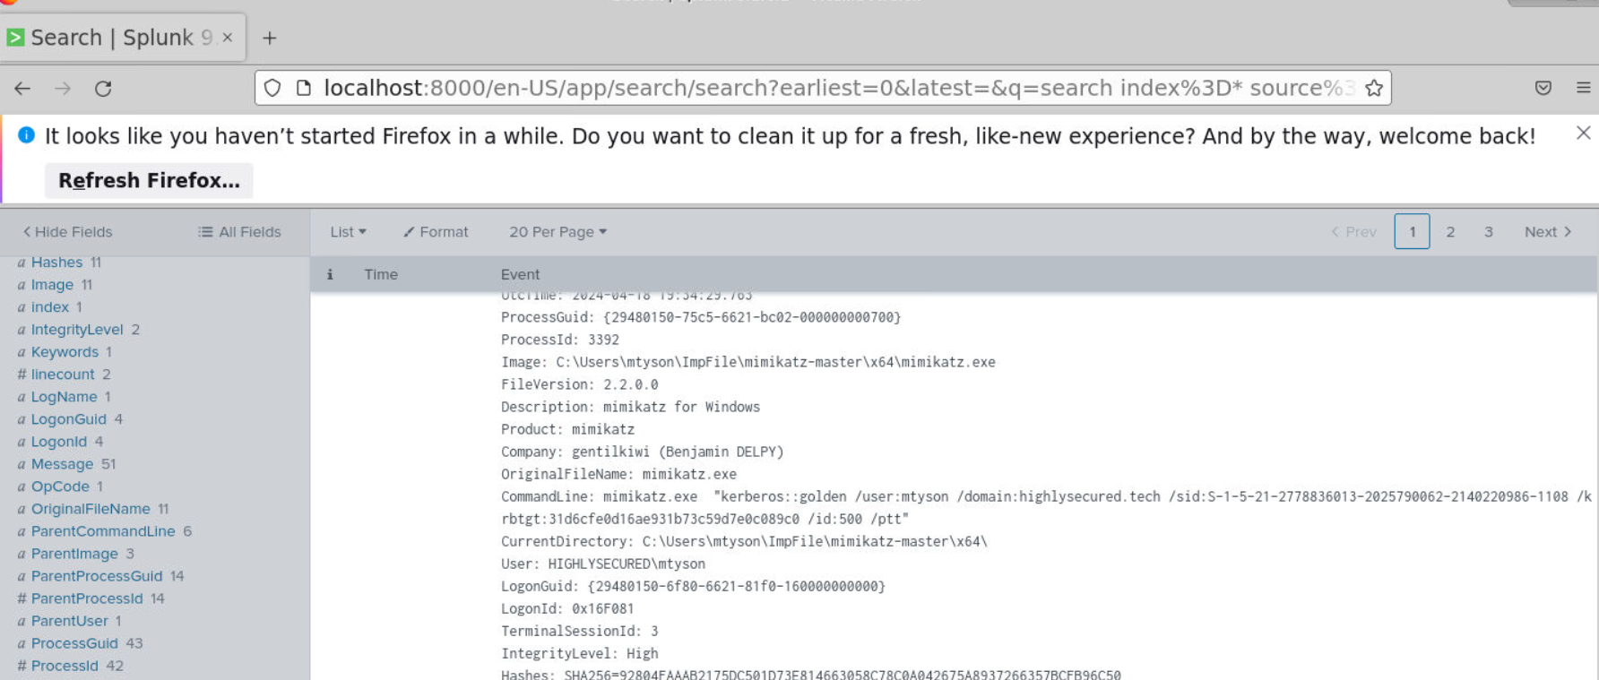The height and width of the screenshot is (680, 1599).
Task: Click the tracking protection shield icon
Action: pyautogui.click(x=272, y=88)
